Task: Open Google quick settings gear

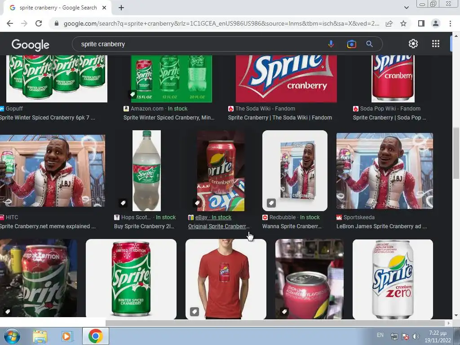Action: tap(413, 44)
